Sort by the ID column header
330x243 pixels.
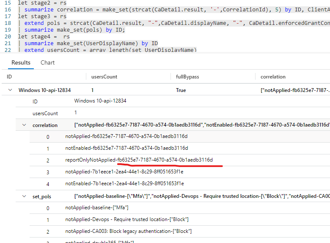click(9, 77)
